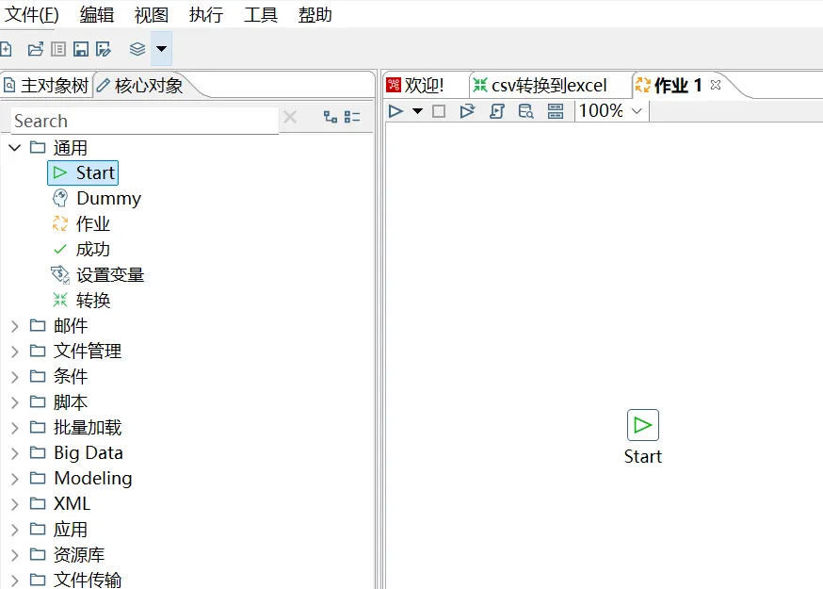Click the stop job square icon
The image size is (823, 589).
click(x=439, y=111)
